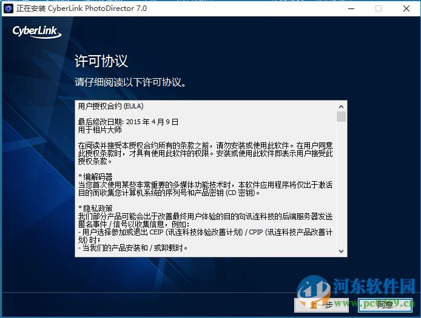421x318 pixels.
Task: Click the '* 隐私政策' section heading
Action: (95, 208)
